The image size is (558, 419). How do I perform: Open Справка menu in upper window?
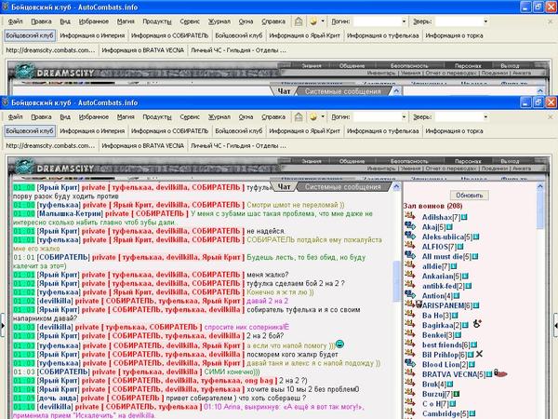[x=273, y=21]
